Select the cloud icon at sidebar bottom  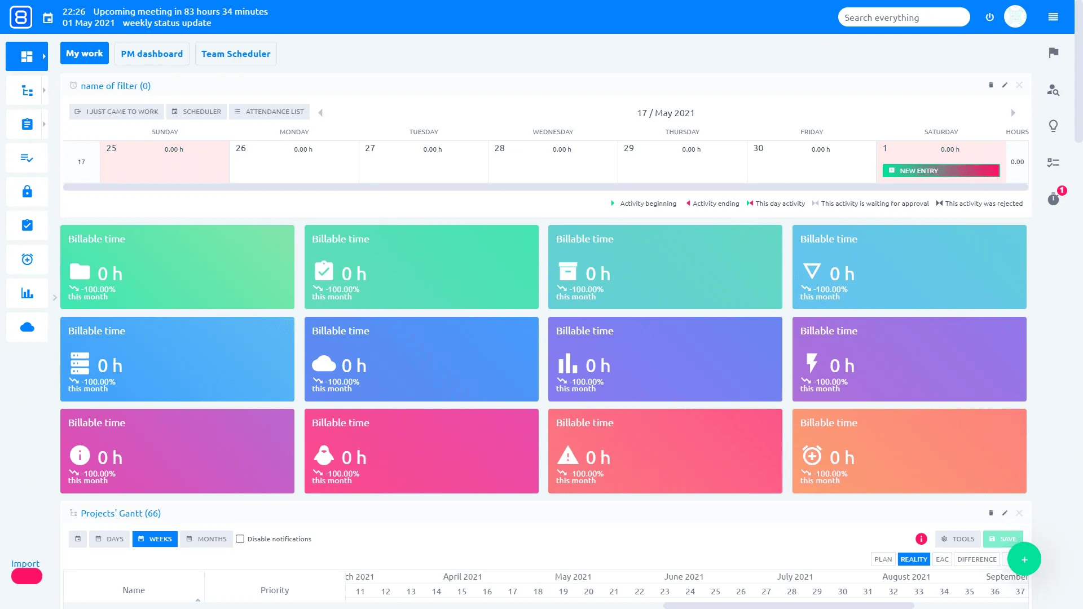[x=25, y=326]
